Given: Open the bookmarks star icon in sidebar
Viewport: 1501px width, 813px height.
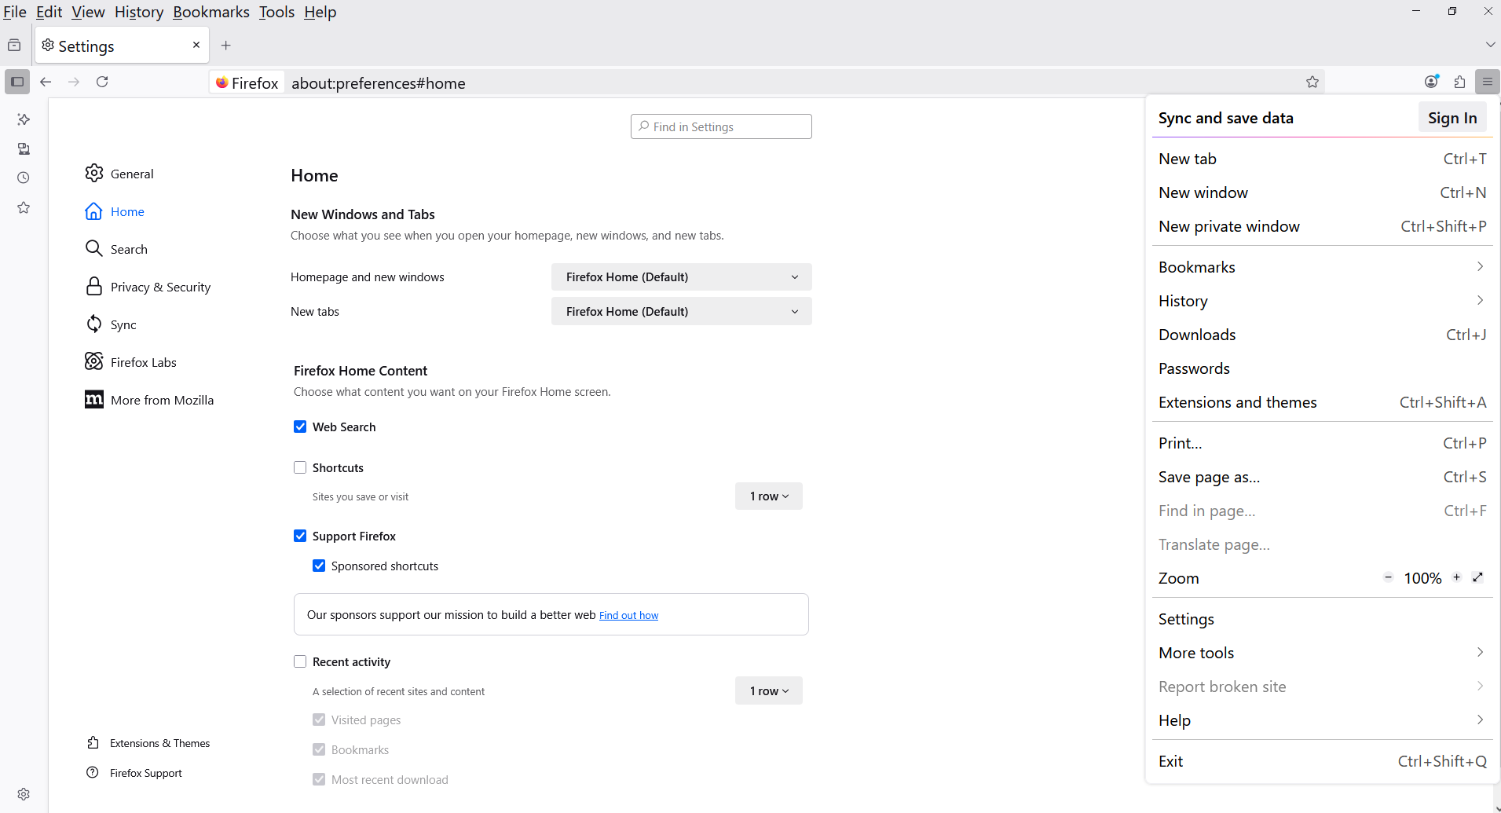Looking at the screenshot, I should click(24, 207).
